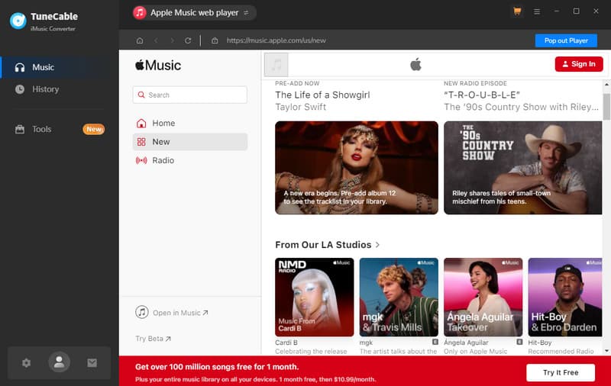
Task: Expand From Our LA Studios chevron
Action: [x=377, y=245]
